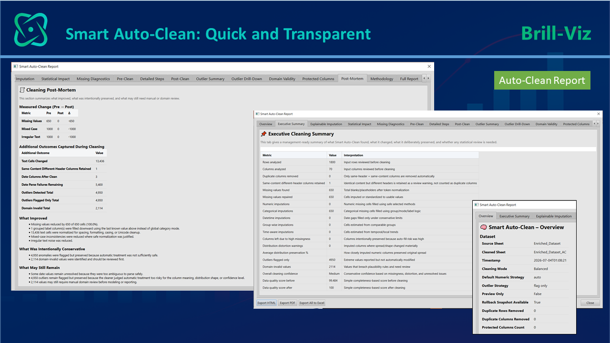The image size is (610, 343).
Task: Select the 'Rows analyzed' row
Action: point(369,162)
